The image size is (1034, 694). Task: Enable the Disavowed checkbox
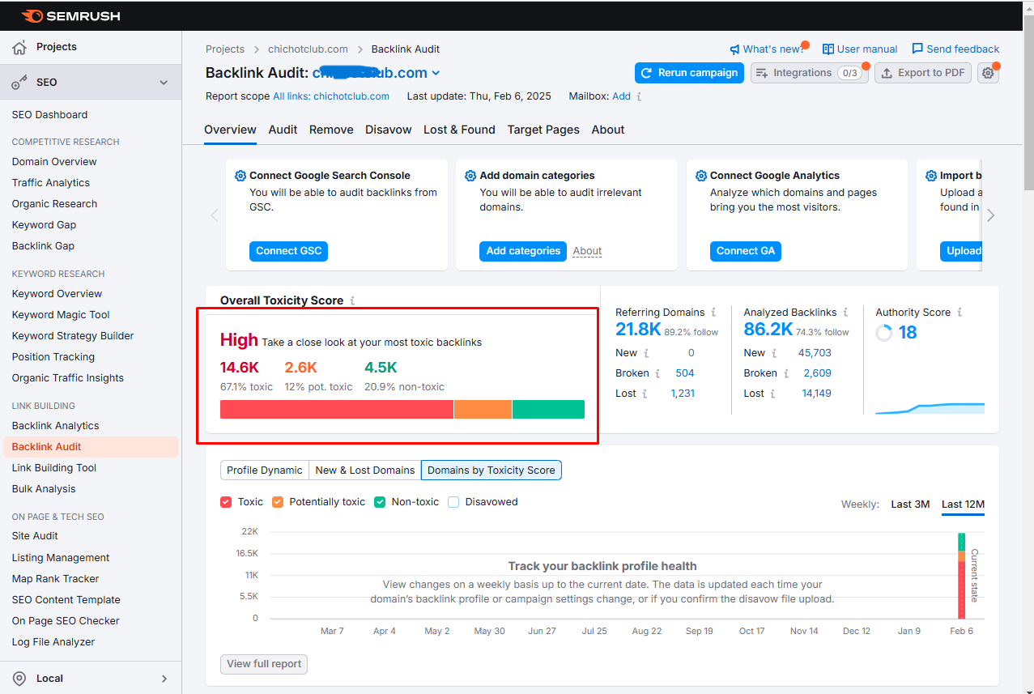tap(453, 501)
